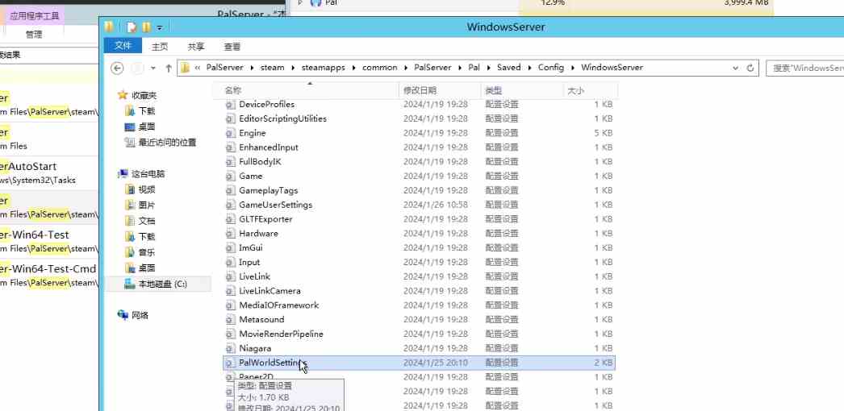
Task: Expand the address bar history dropdown
Action: [x=736, y=68]
